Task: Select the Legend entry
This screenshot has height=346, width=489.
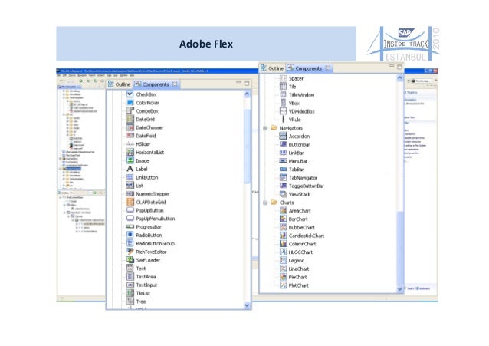Action: [x=297, y=260]
